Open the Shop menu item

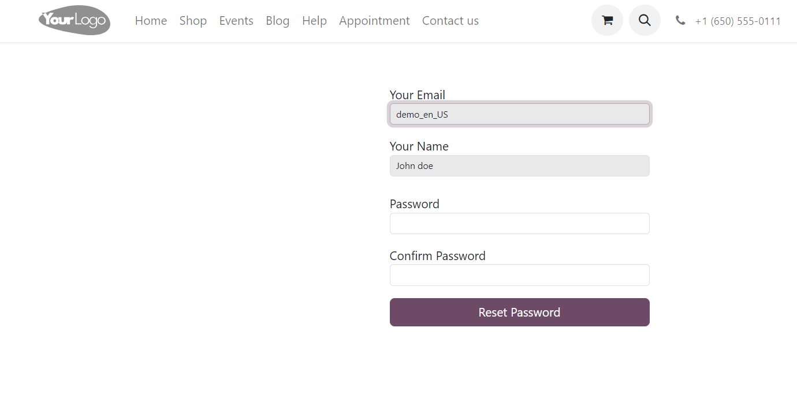(193, 21)
